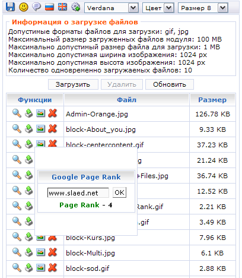Click green arrow icon in 2.21 KB row

[x=28, y=206]
